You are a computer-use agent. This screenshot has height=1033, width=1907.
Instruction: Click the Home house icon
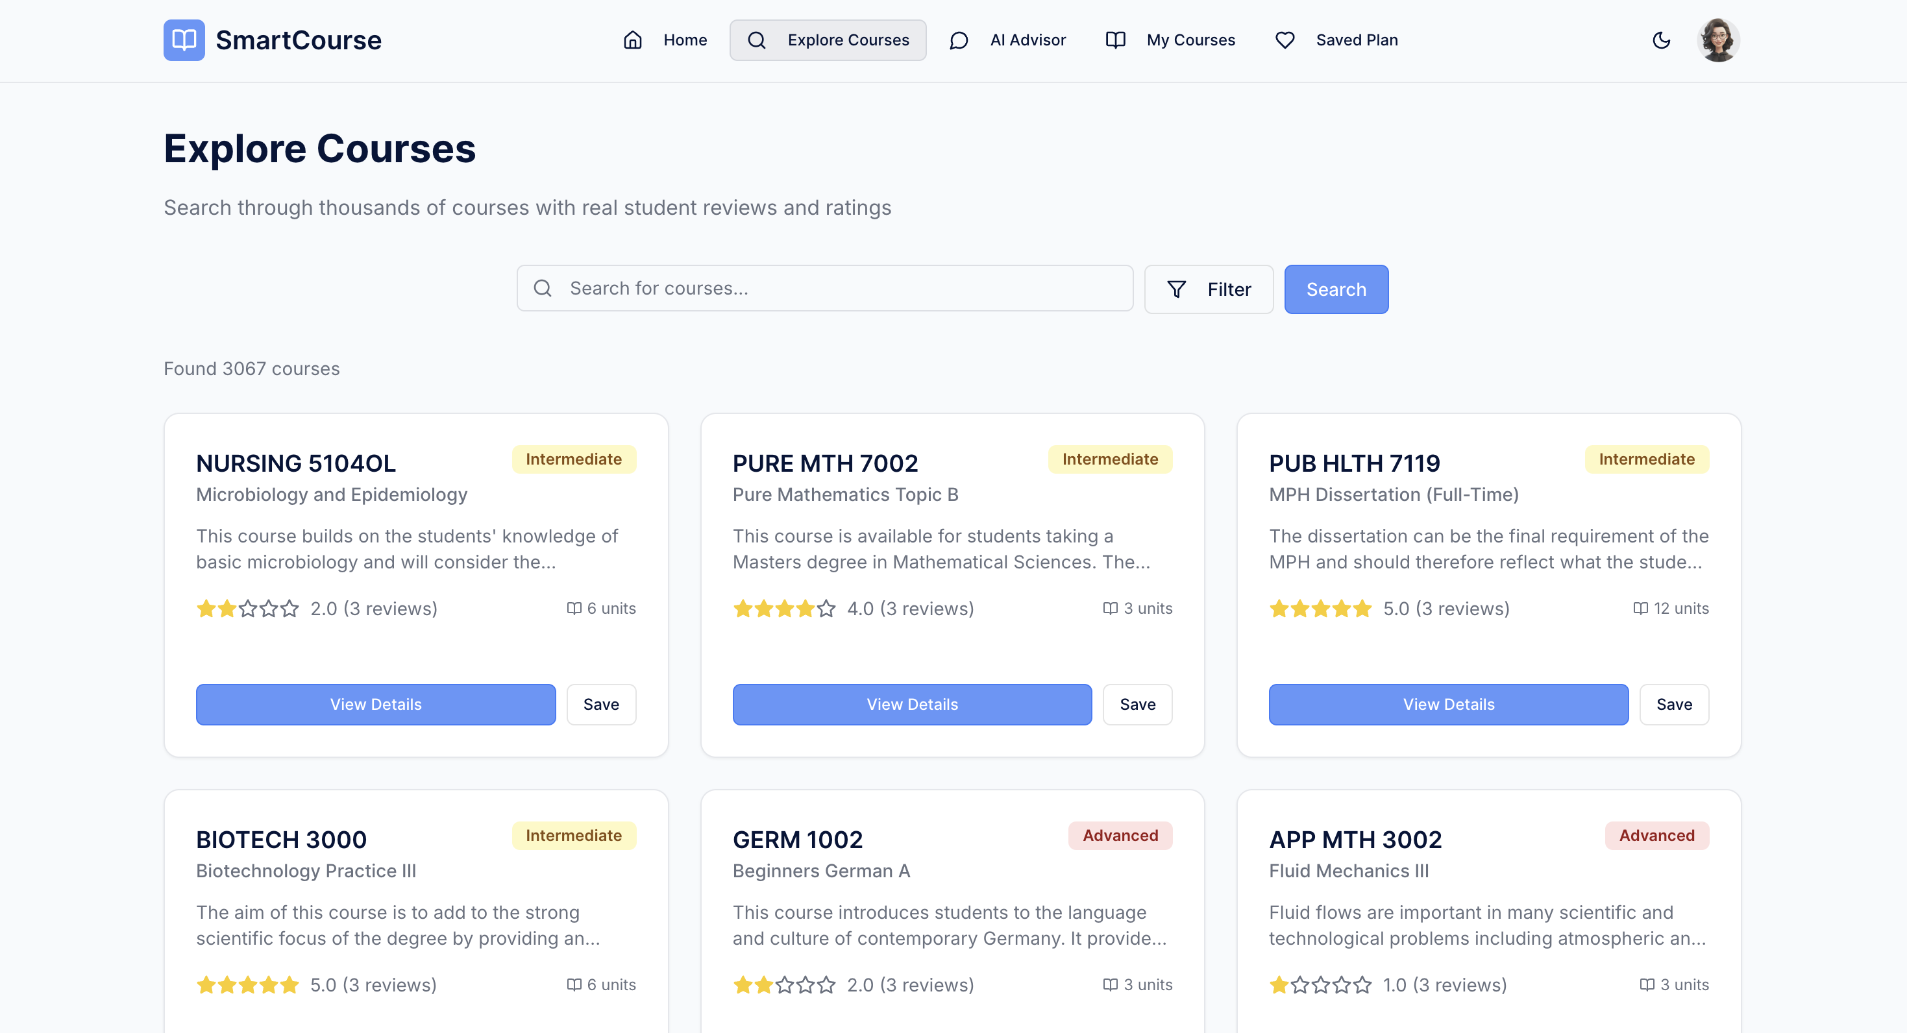pos(632,40)
